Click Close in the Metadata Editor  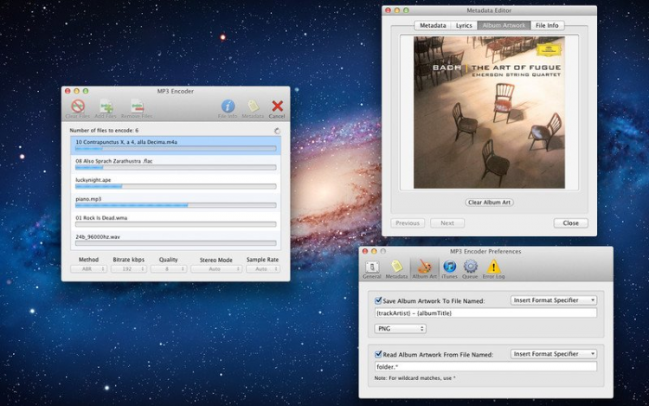(570, 222)
